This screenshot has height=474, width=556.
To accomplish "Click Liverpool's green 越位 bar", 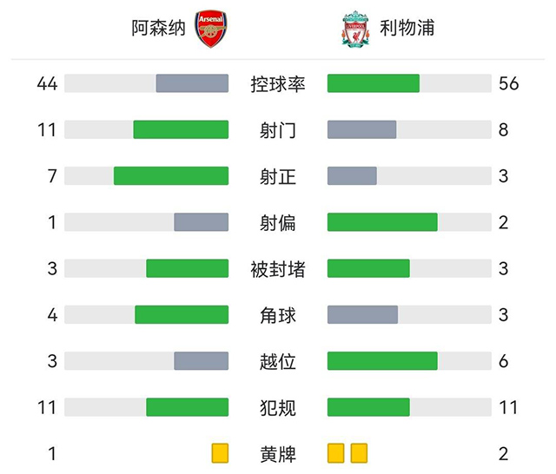I will pos(382,360).
